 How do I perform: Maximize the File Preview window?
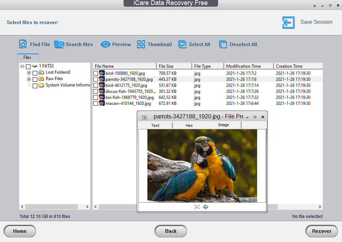255,117
